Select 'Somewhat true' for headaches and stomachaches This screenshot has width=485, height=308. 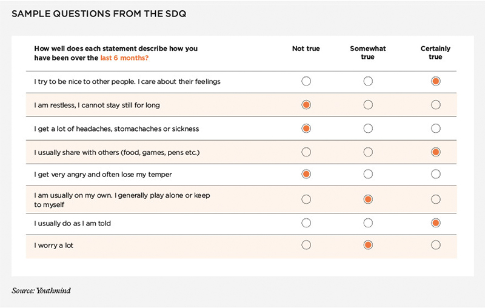pyautogui.click(x=368, y=129)
